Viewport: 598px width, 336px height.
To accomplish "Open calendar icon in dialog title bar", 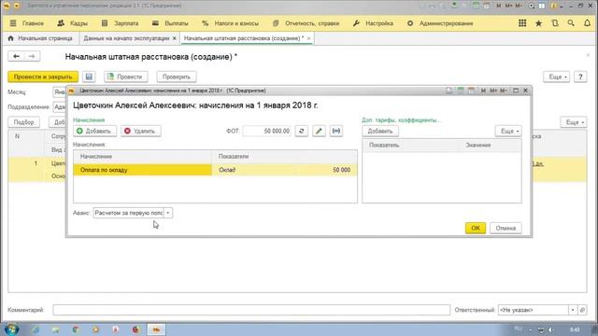I will pyautogui.click(x=472, y=91).
